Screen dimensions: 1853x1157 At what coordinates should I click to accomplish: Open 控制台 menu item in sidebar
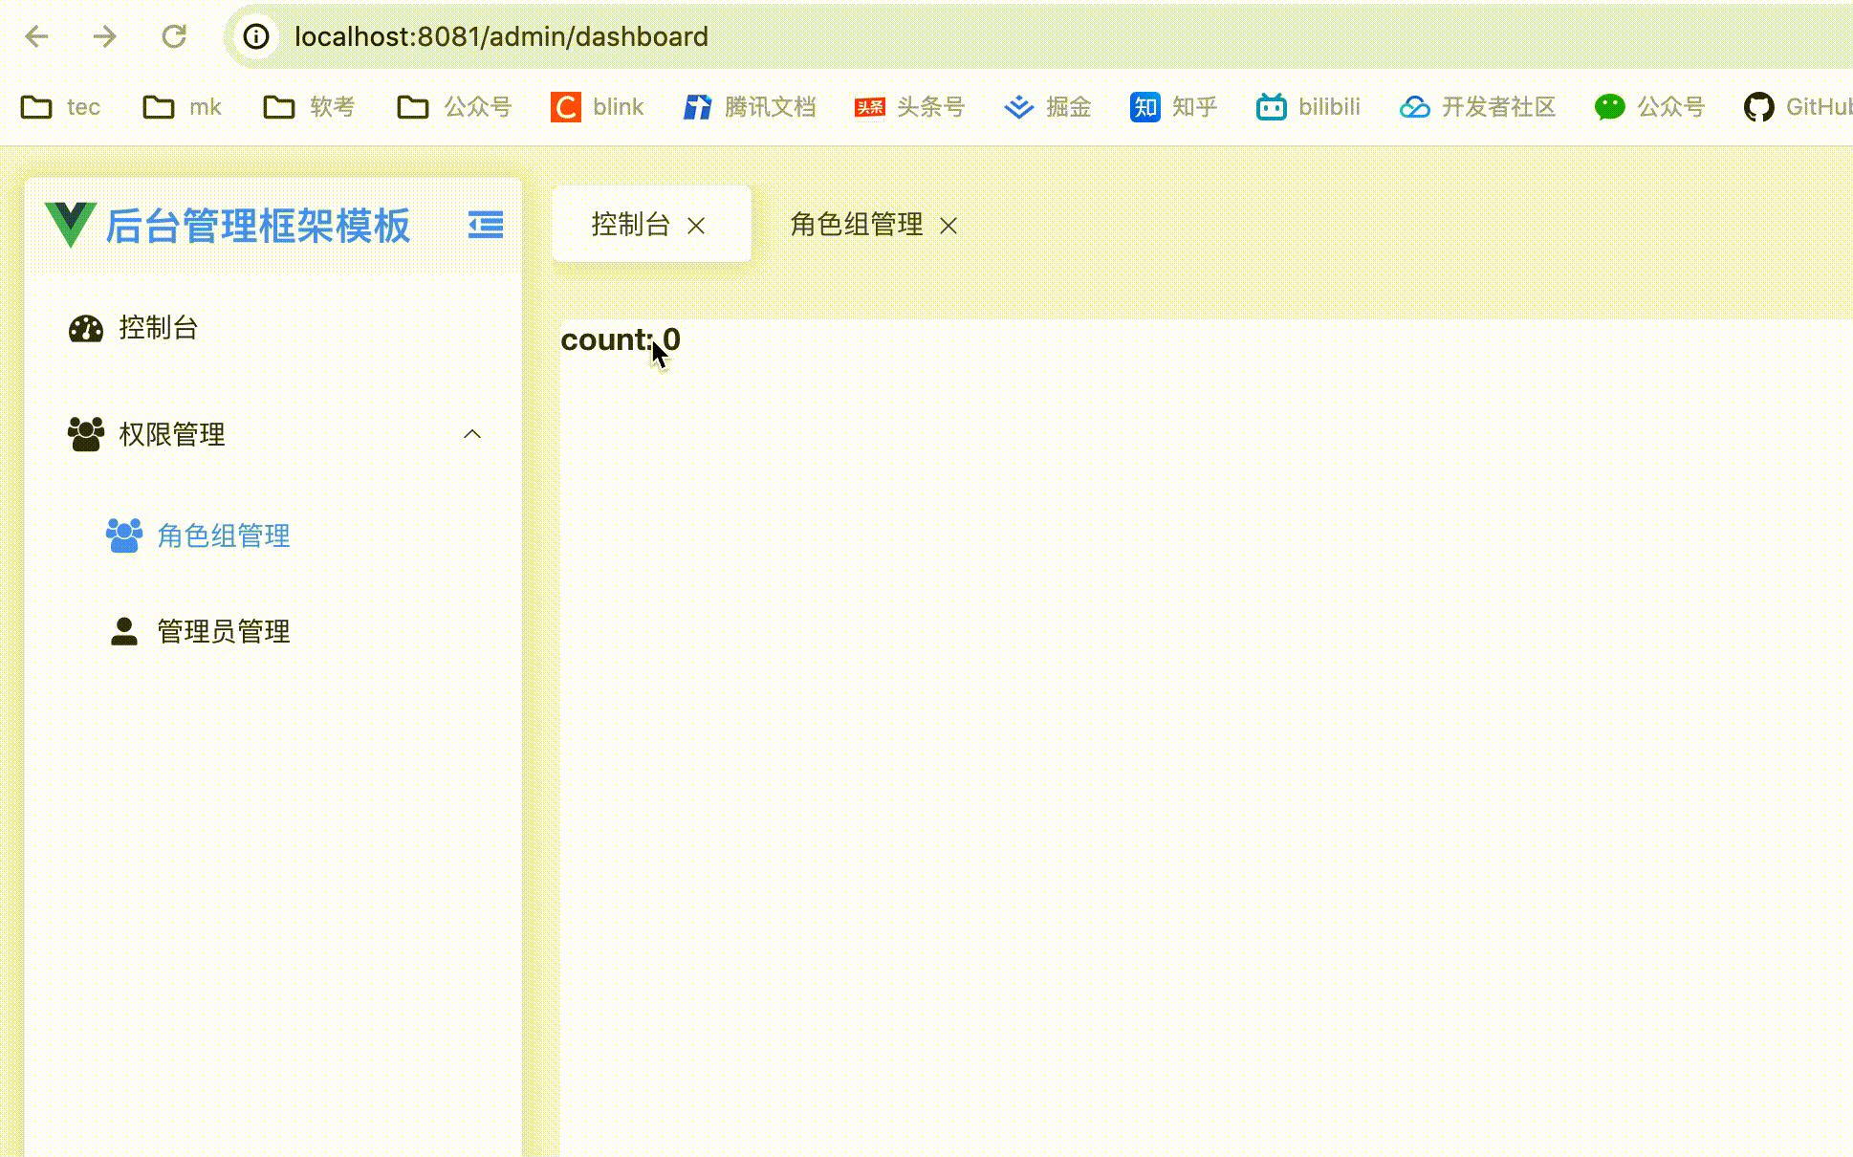tap(158, 328)
